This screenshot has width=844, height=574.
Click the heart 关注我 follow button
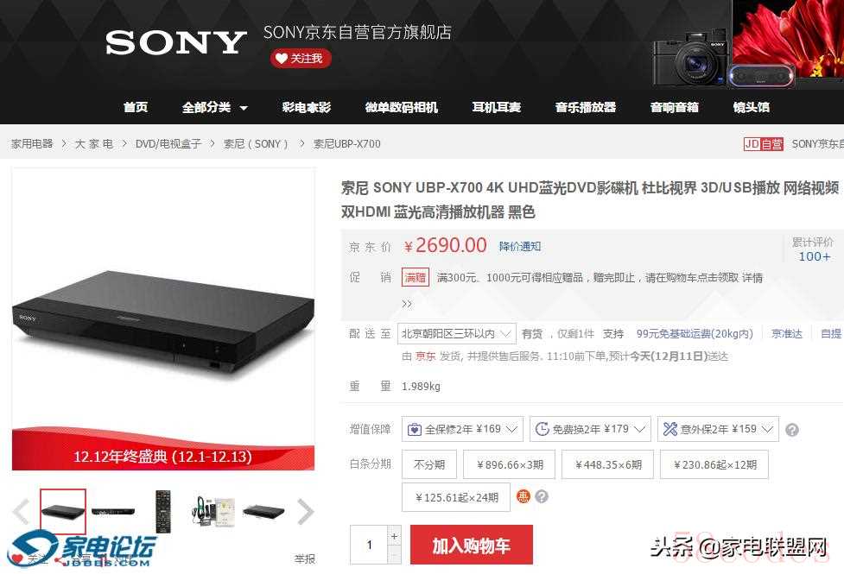click(301, 58)
